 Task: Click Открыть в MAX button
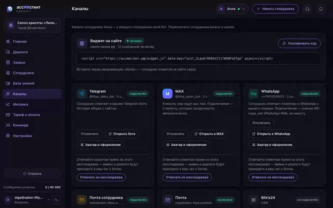(209, 134)
